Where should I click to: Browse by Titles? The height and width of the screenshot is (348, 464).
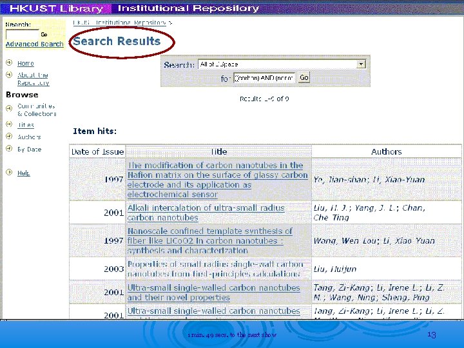[x=25, y=125]
